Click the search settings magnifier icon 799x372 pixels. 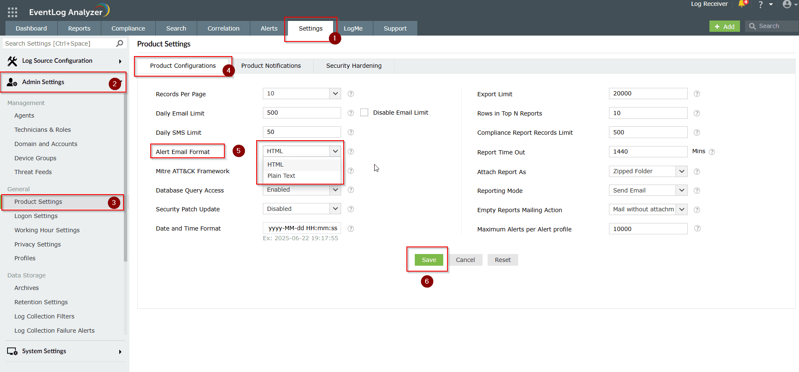click(120, 44)
